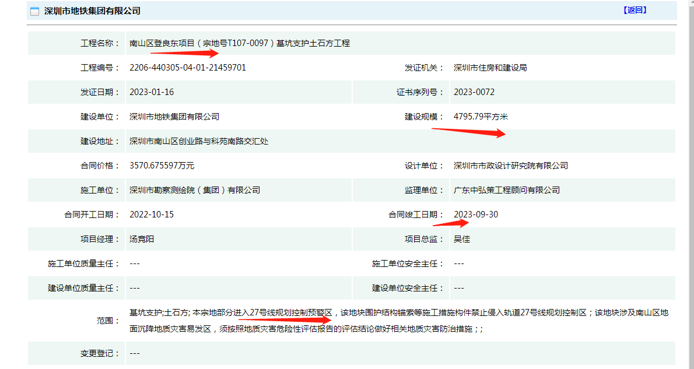
Task: Click the 深圳市地铁集团有限公司 page header title
Action: [x=92, y=11]
